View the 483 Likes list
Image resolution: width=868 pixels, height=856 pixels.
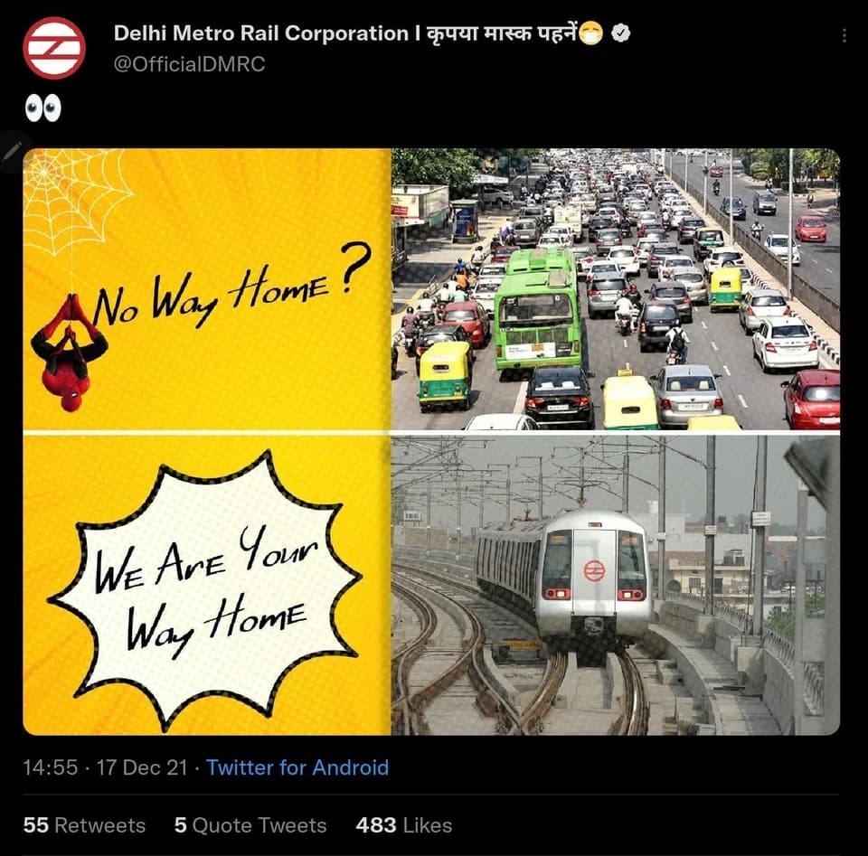pyautogui.click(x=404, y=825)
